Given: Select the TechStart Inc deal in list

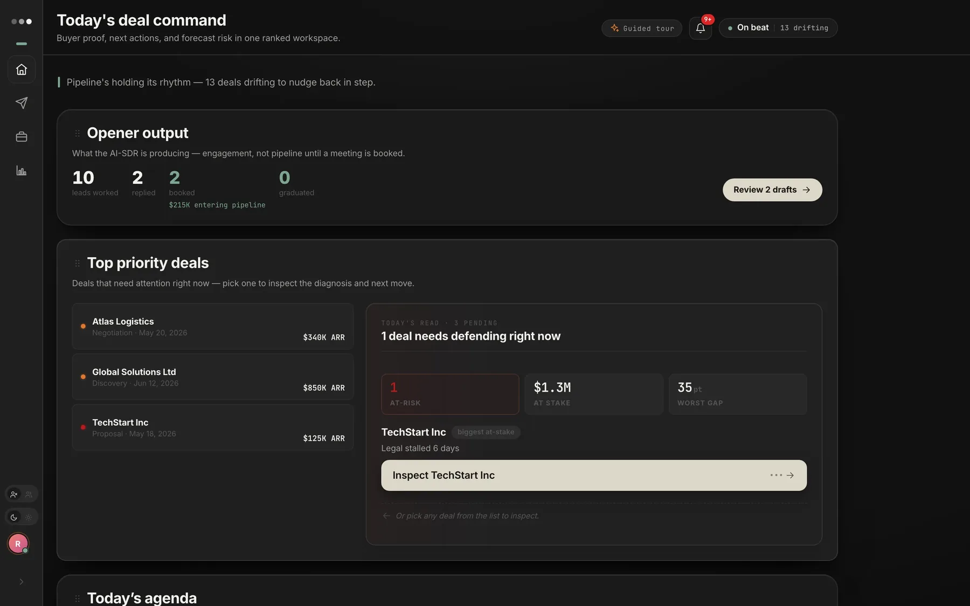Looking at the screenshot, I should click(213, 428).
